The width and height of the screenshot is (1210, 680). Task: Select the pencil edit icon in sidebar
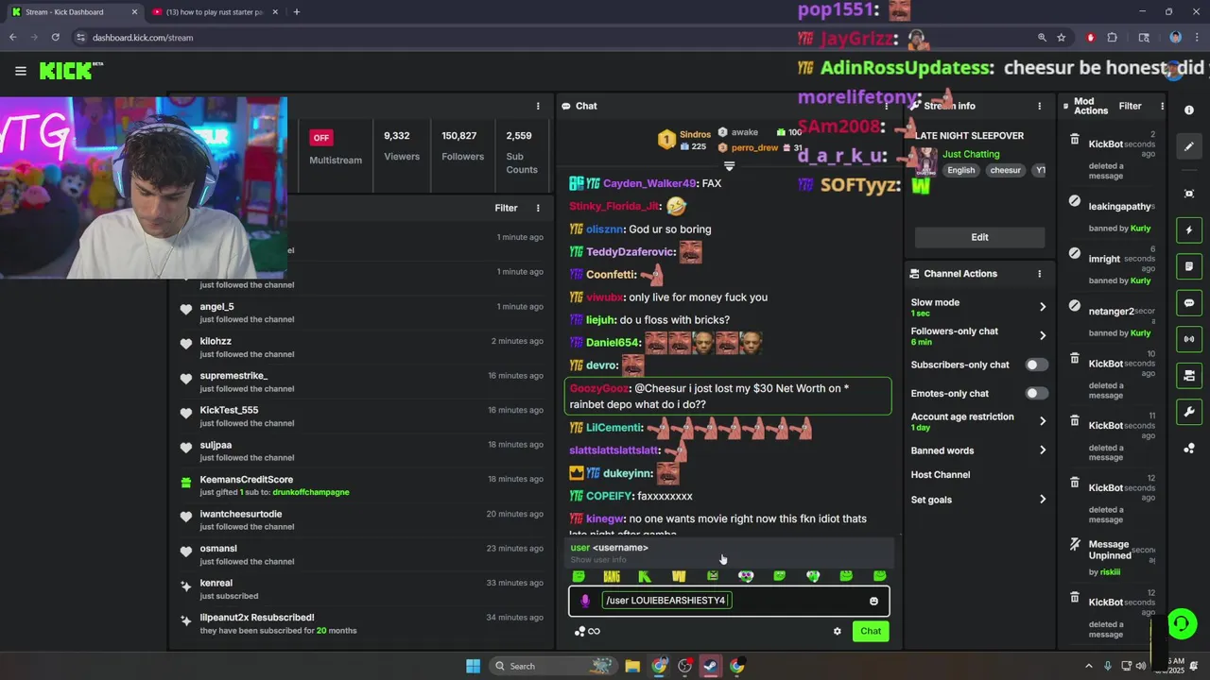(1189, 146)
